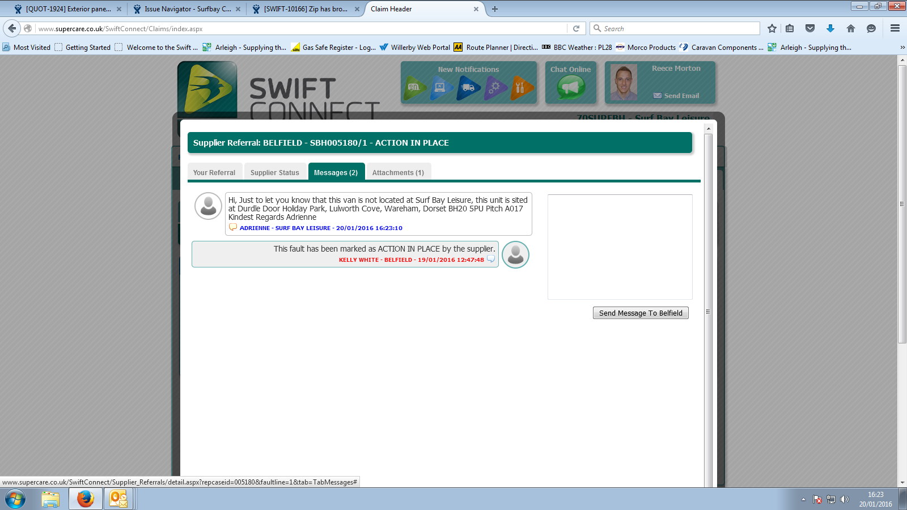
Task: Open the Most Visited bookmarks folder
Action: coord(27,48)
